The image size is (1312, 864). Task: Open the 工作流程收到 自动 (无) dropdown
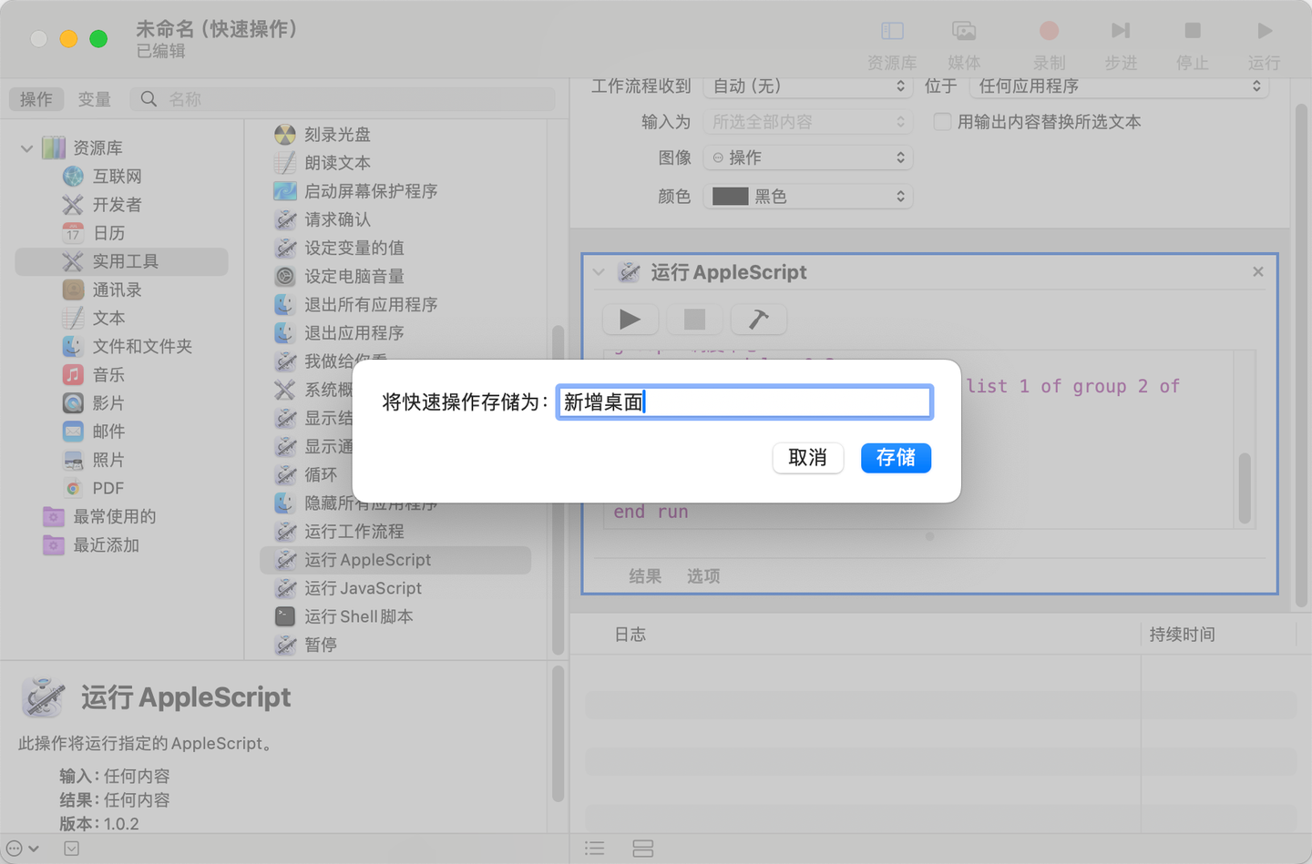point(808,86)
